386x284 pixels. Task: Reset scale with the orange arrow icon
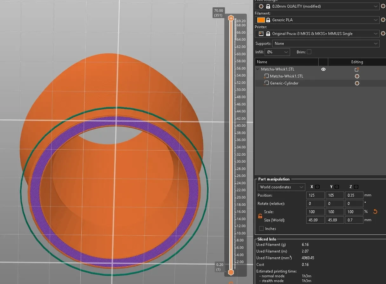[x=375, y=212]
